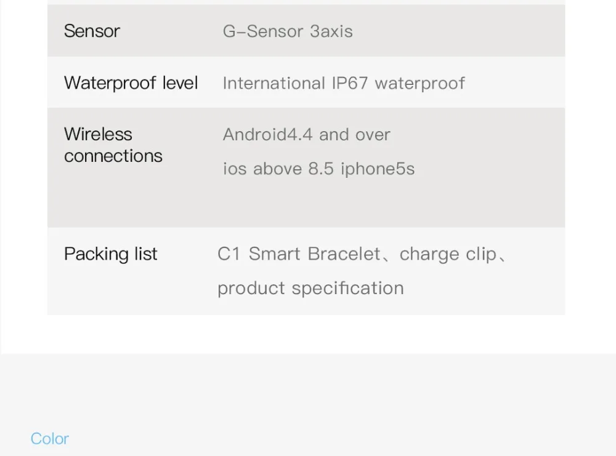Viewport: 616px width, 456px height.
Task: Click the word 3axis
Action: [x=331, y=31]
